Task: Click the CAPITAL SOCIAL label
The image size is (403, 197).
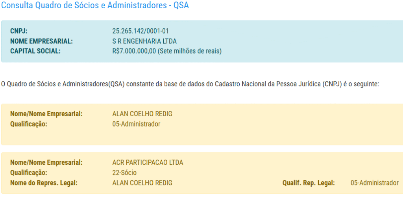Action: click(x=35, y=51)
